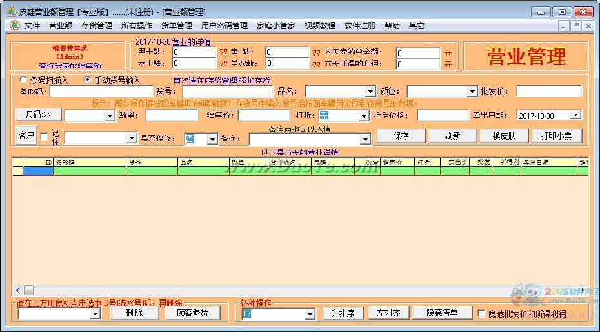The height and width of the screenshot is (332, 600).
Task: Open the 视频教程 menu
Action: point(319,26)
